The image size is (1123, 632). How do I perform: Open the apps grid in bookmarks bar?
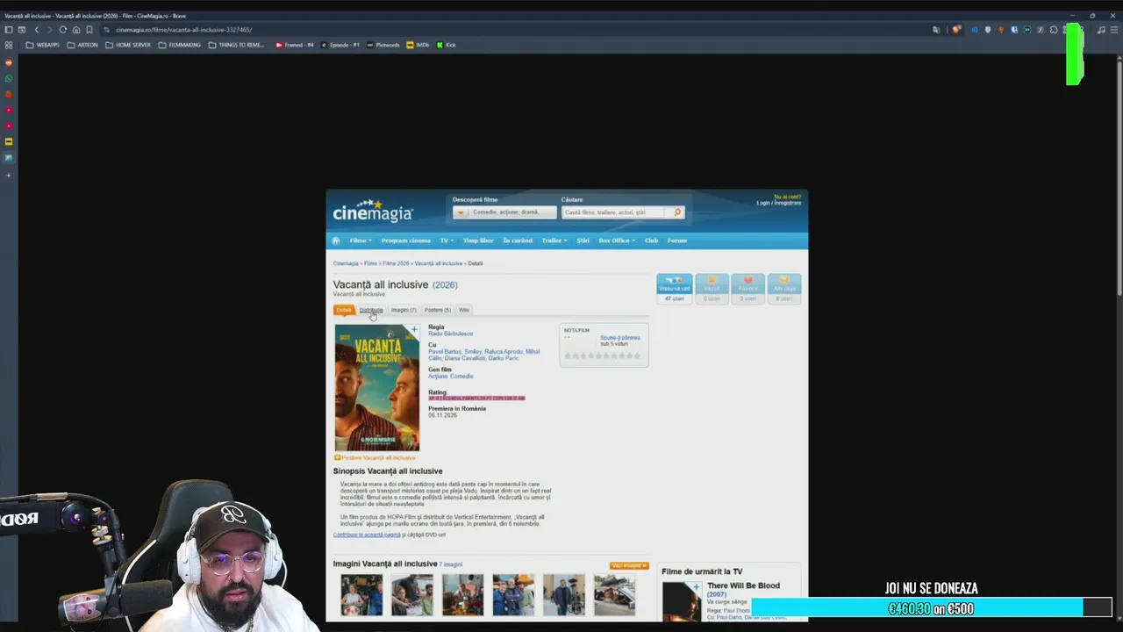[9, 45]
